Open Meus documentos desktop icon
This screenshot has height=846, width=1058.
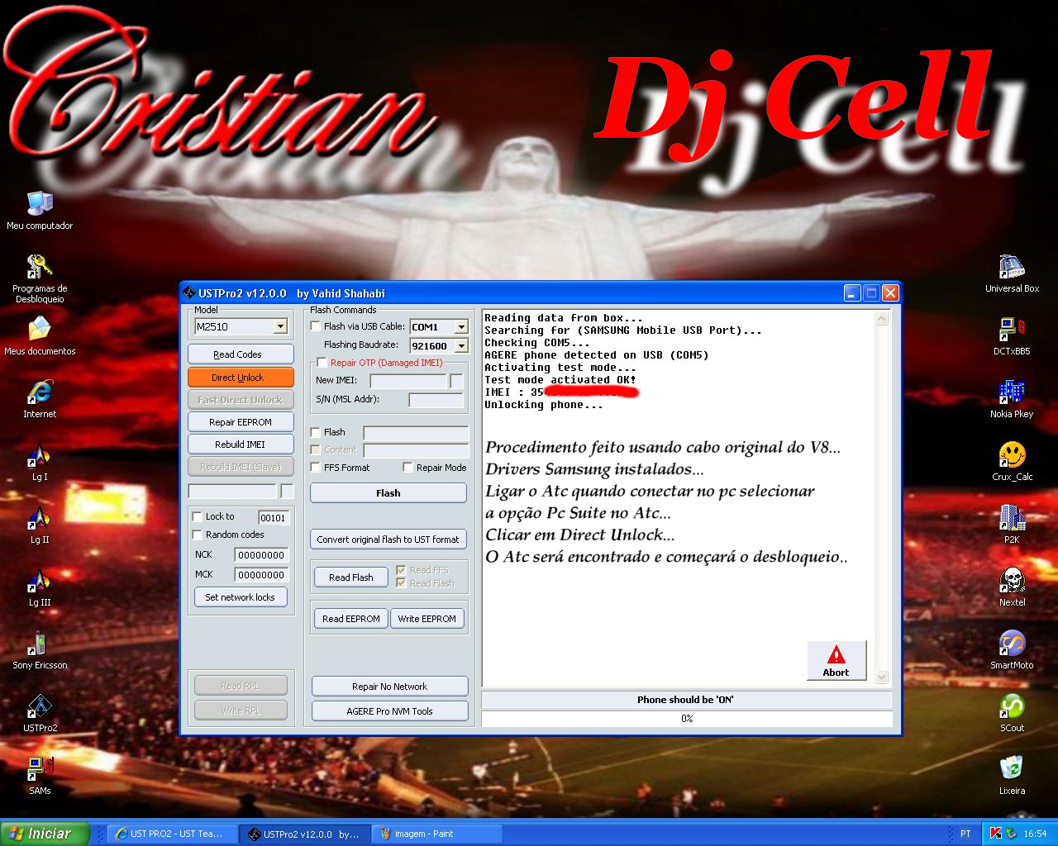[x=40, y=335]
